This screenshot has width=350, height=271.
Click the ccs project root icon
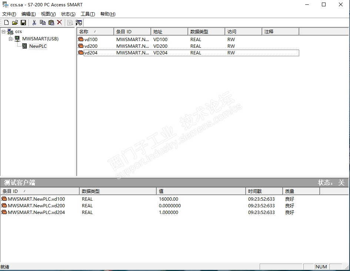tap(10, 32)
